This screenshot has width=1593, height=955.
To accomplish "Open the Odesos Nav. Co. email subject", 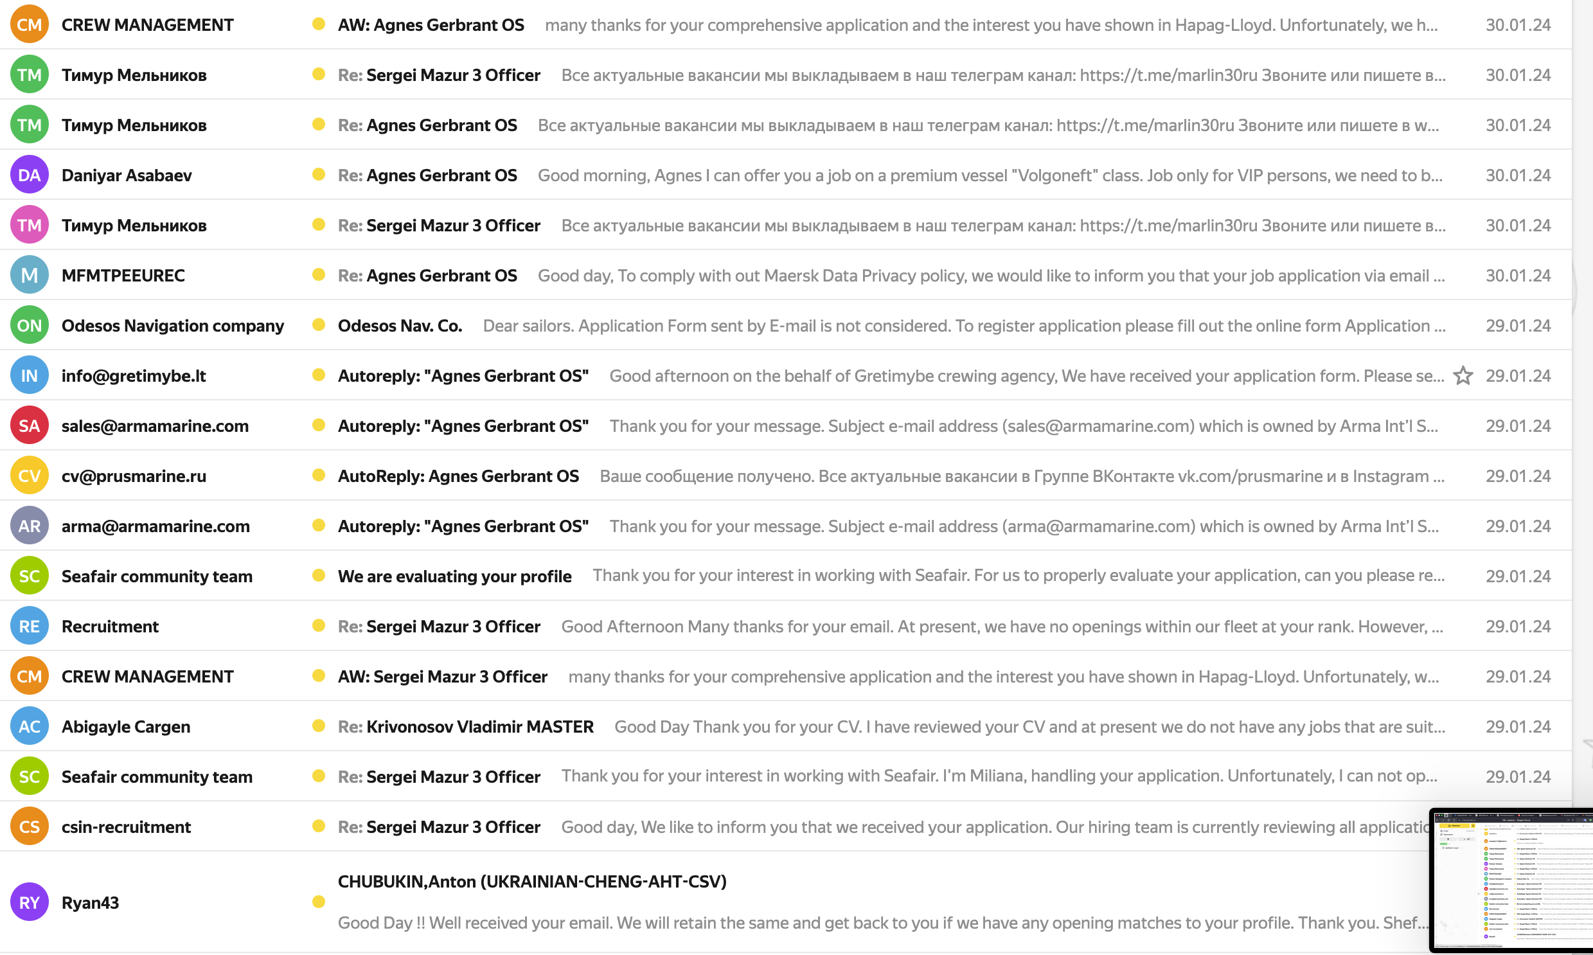I will [x=400, y=326].
